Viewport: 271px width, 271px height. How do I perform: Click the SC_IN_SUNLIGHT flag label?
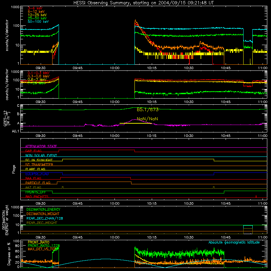coord(39,160)
